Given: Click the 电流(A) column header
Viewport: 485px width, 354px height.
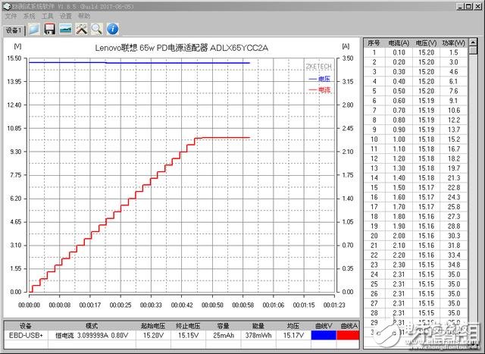Looking at the screenshot, I should point(399,43).
